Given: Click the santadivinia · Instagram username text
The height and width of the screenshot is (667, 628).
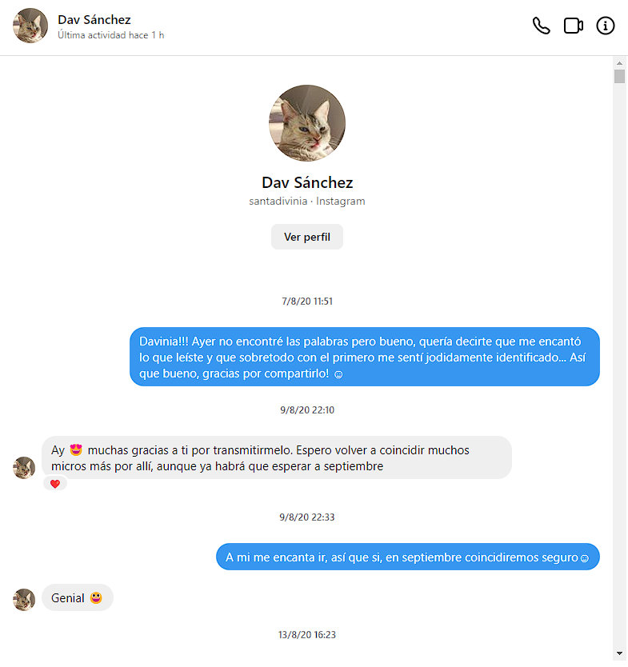Looking at the screenshot, I should 307,202.
